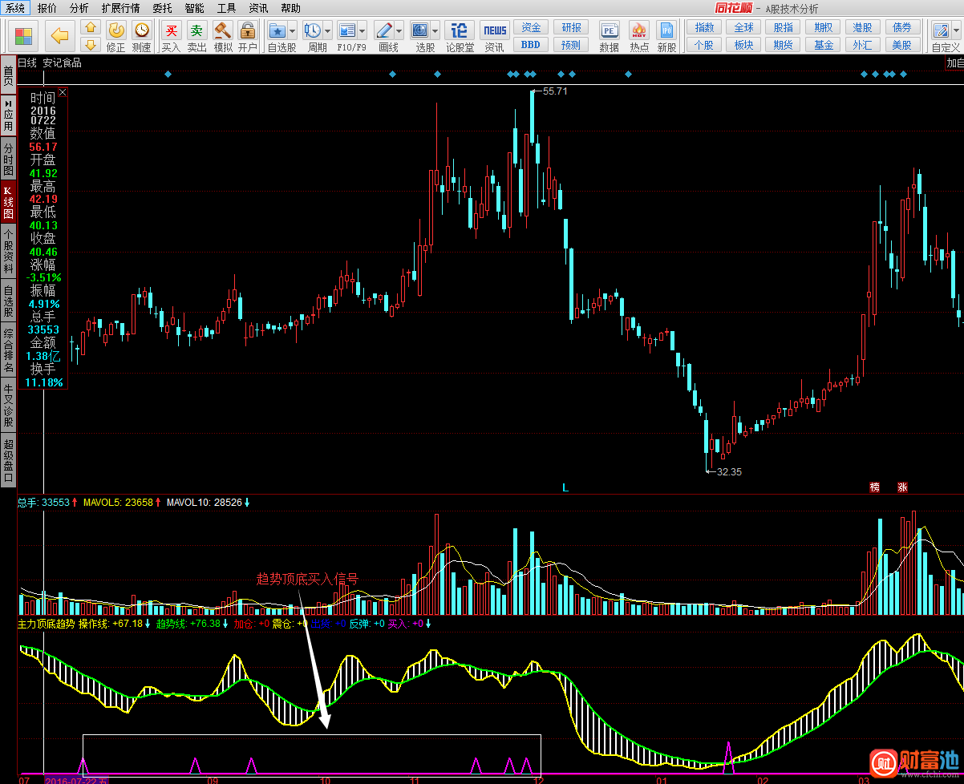The width and height of the screenshot is (964, 784).
Task: Click the 美股 button
Action: click(x=903, y=45)
